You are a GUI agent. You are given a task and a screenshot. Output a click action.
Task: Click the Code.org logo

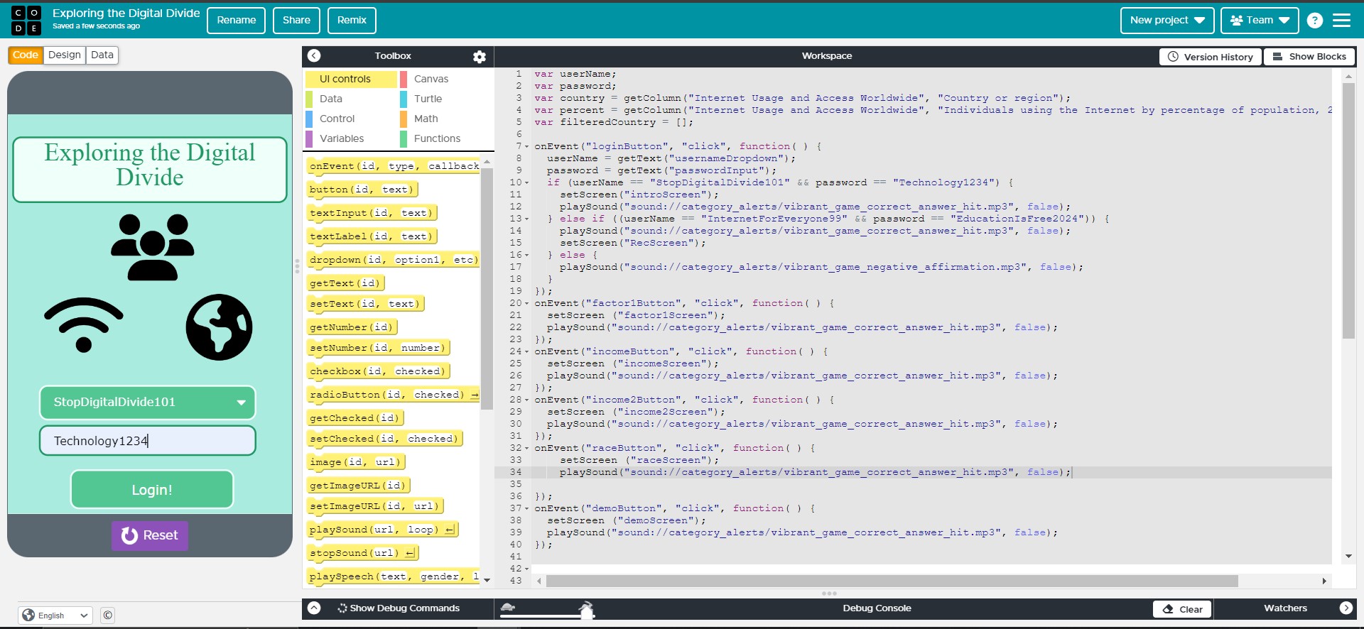(x=26, y=21)
